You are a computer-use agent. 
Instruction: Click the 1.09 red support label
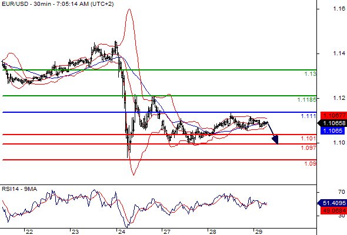pos(311,164)
